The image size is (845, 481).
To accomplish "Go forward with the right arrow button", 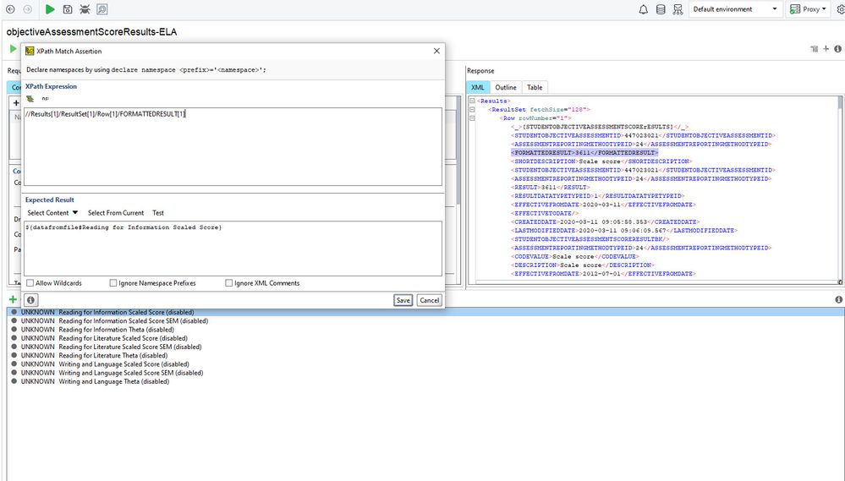I will (27, 9).
